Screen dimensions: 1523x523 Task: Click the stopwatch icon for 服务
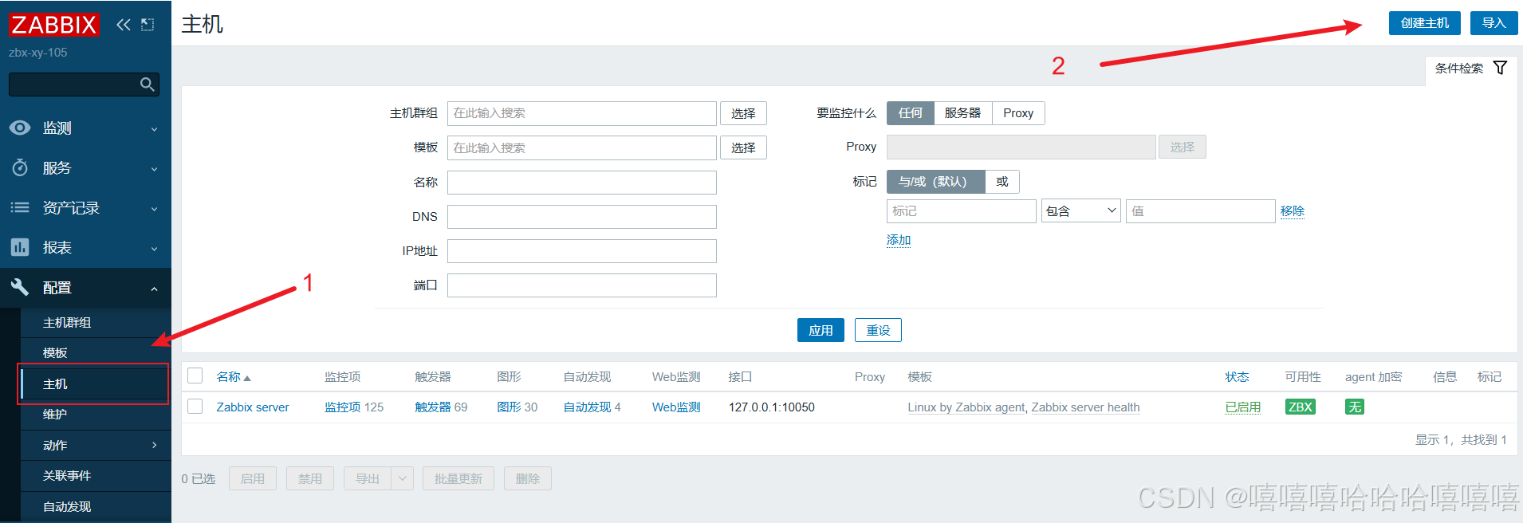20,167
